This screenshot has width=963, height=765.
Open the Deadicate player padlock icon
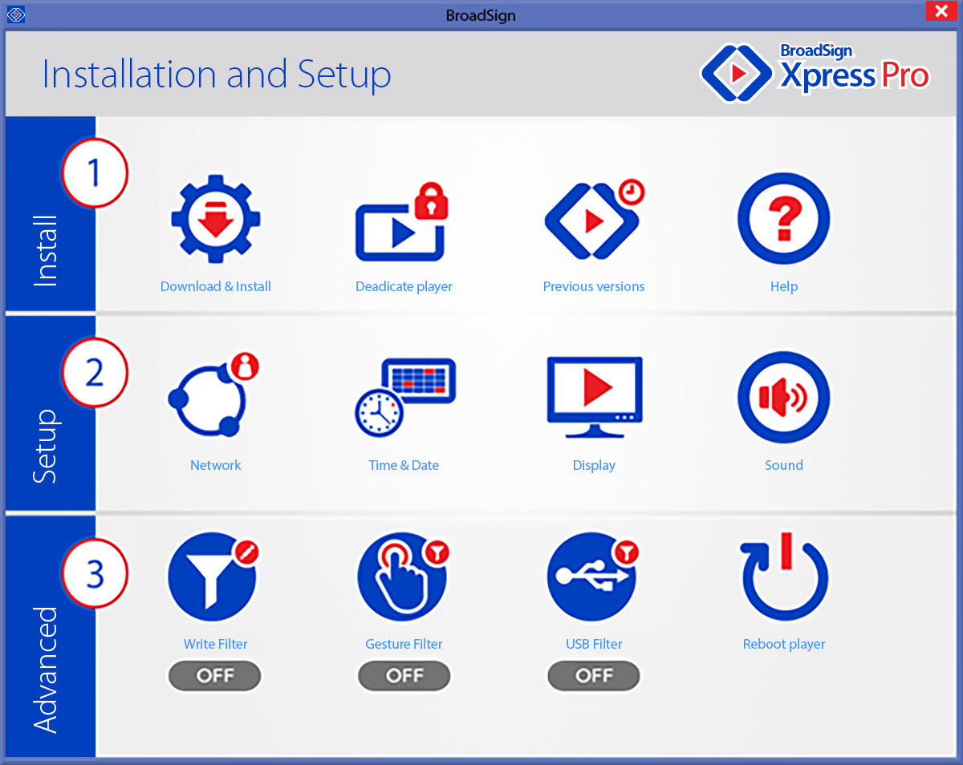(402, 222)
